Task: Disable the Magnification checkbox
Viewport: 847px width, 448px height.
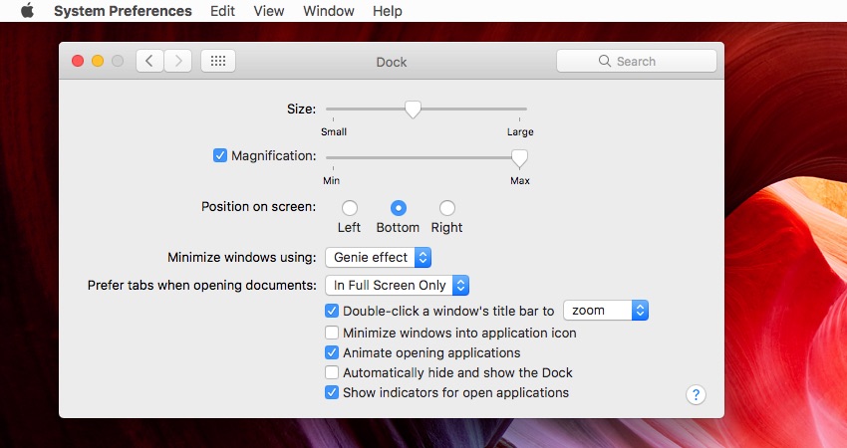Action: click(220, 155)
